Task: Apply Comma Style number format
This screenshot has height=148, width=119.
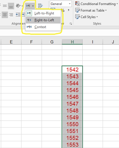Action: (68, 10)
